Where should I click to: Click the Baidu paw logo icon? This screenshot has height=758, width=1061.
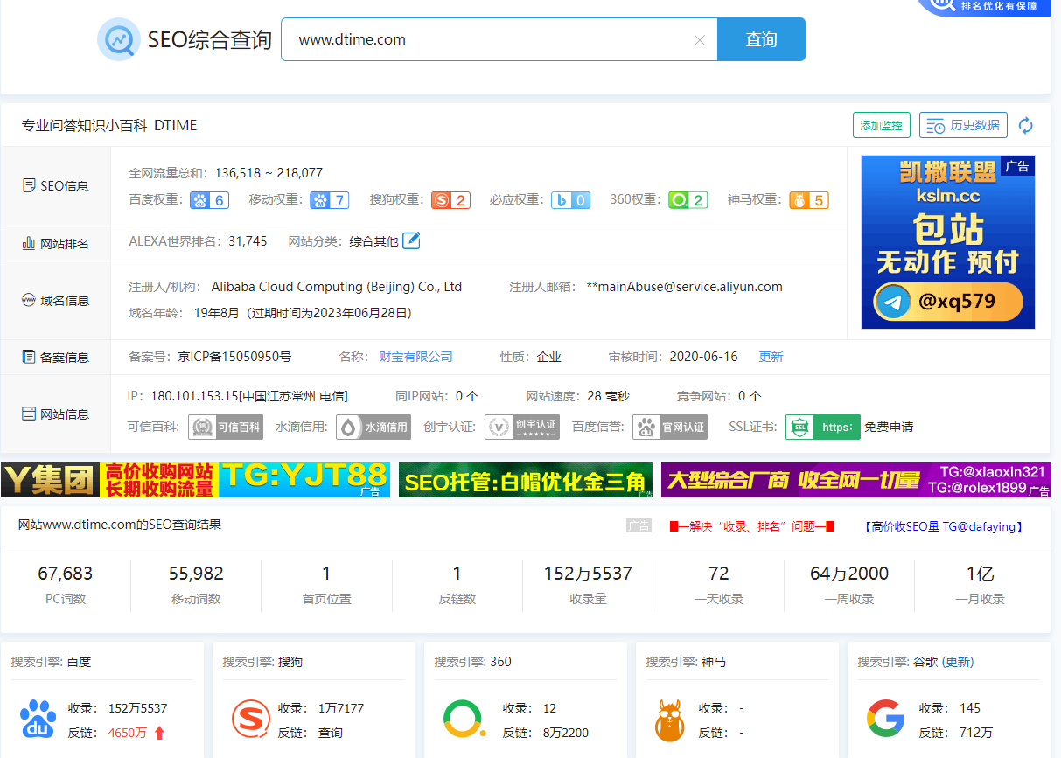38,720
